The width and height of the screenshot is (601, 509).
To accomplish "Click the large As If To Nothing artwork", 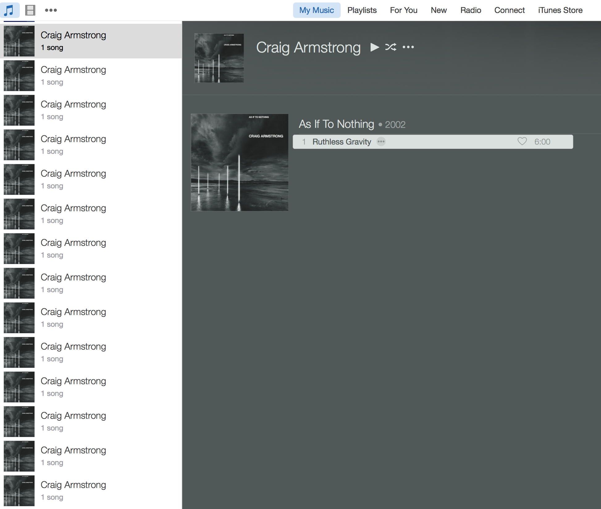I will click(x=239, y=162).
